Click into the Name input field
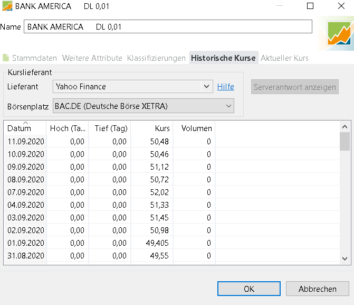 [168, 27]
